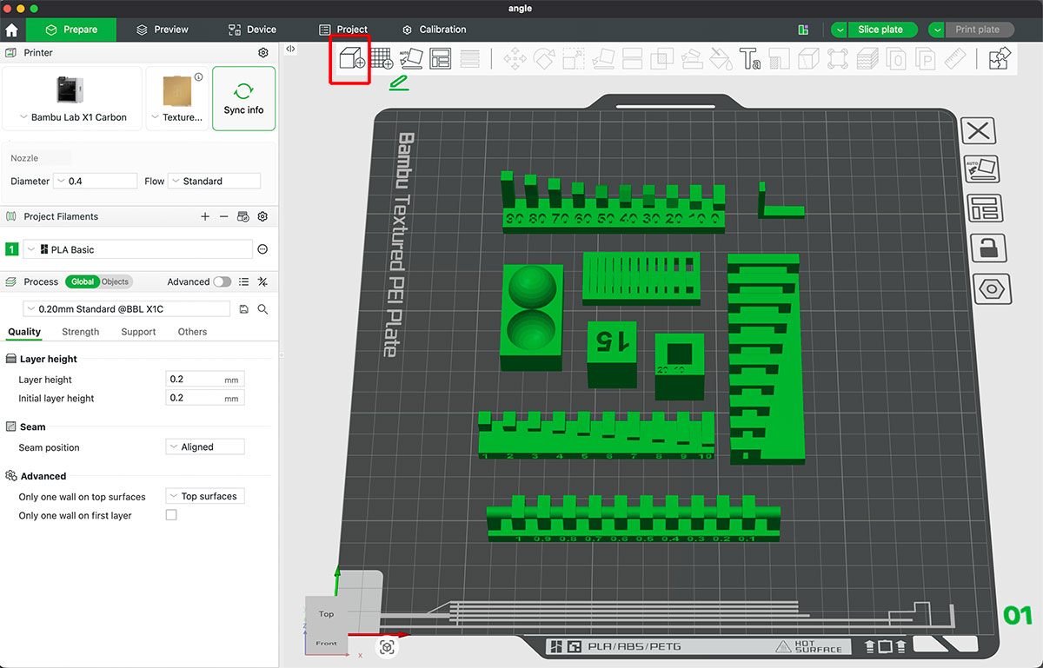Edit PLA Basic filament preset icon

click(262, 249)
